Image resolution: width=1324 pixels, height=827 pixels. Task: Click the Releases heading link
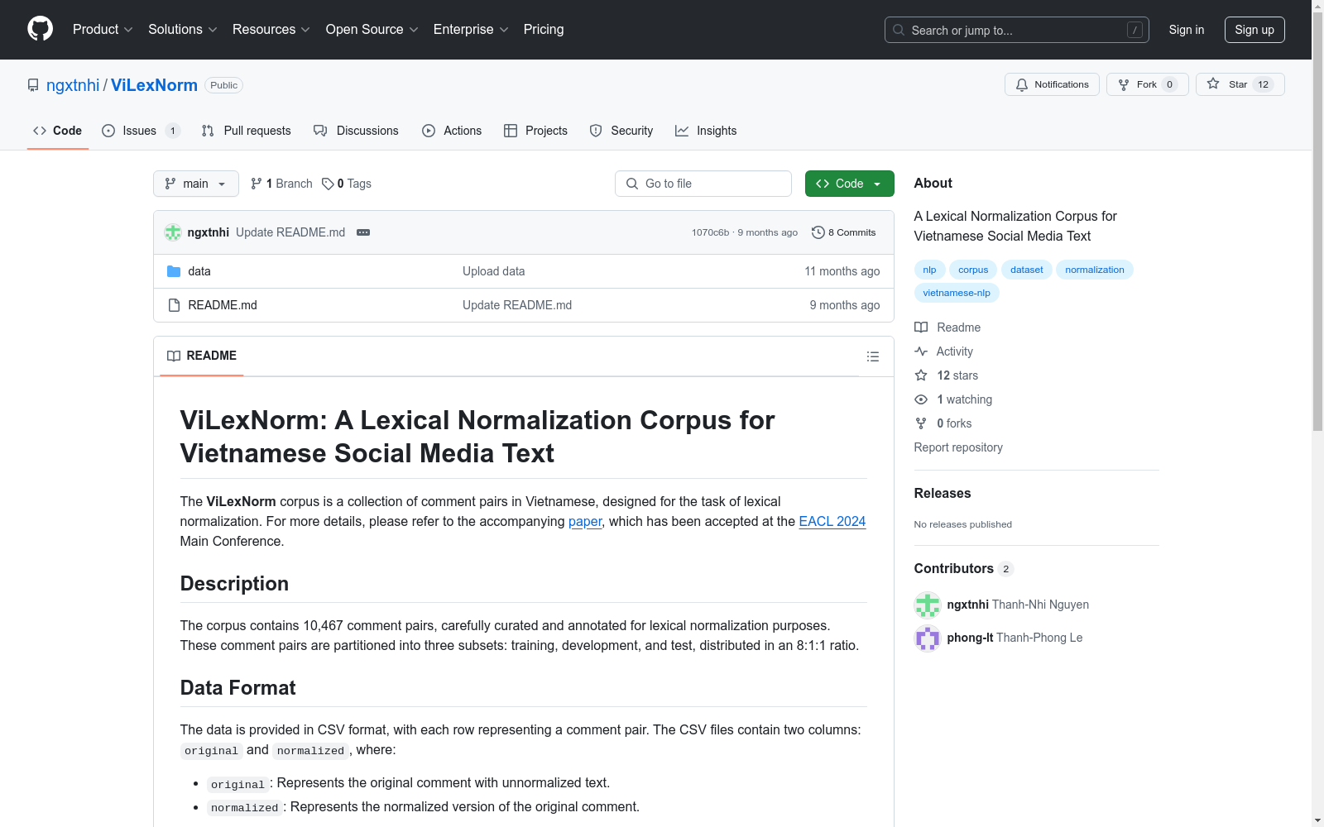pyautogui.click(x=943, y=493)
